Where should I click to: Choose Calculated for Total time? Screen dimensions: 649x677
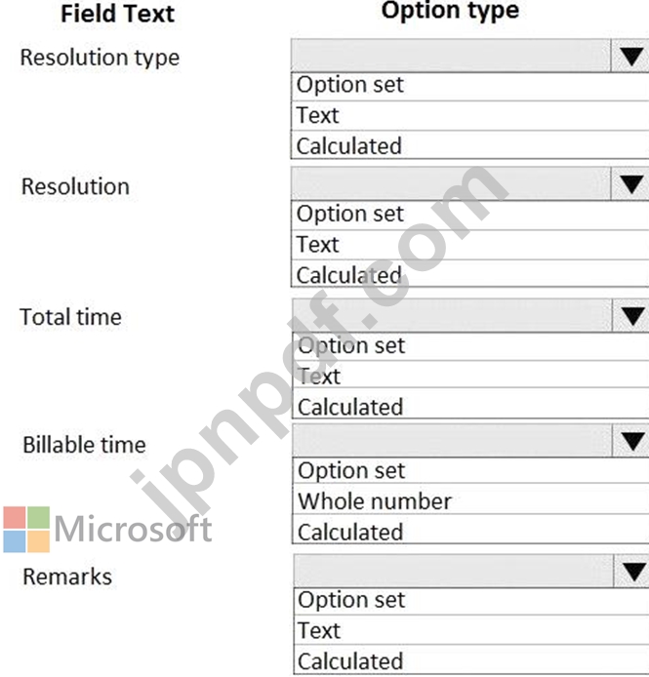click(471, 403)
